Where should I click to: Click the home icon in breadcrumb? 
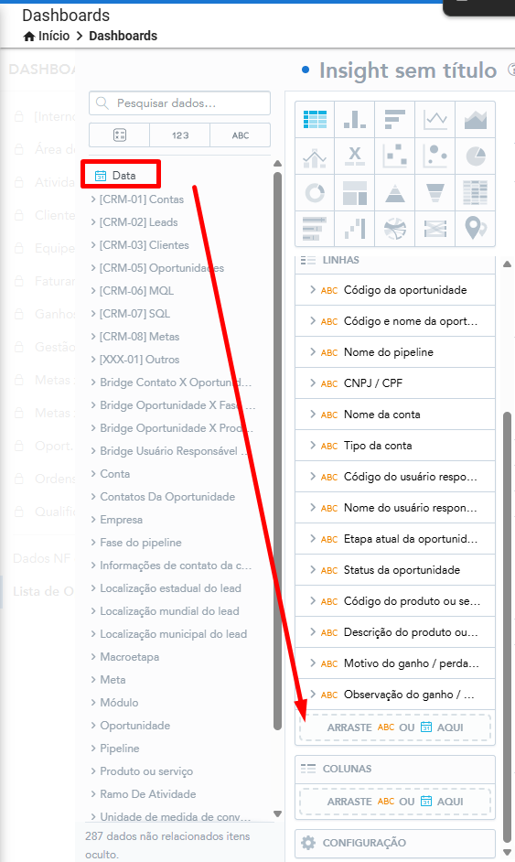(x=29, y=37)
